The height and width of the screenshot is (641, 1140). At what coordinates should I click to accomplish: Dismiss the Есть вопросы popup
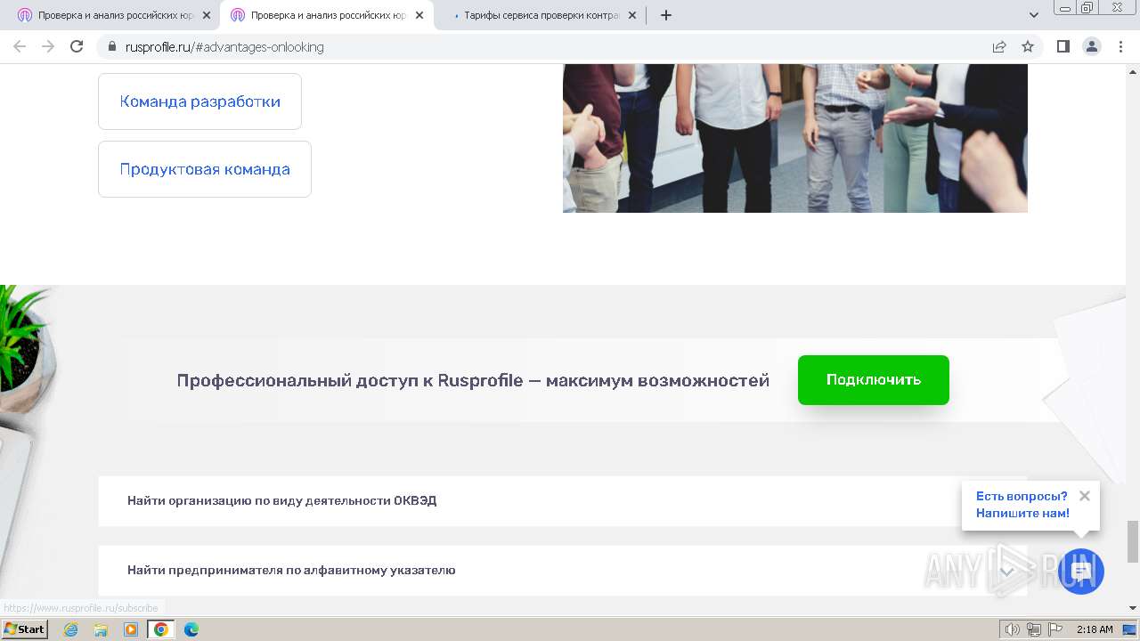1084,496
